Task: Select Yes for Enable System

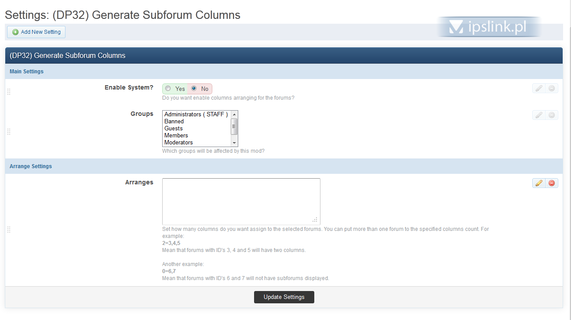Action: tap(168, 89)
